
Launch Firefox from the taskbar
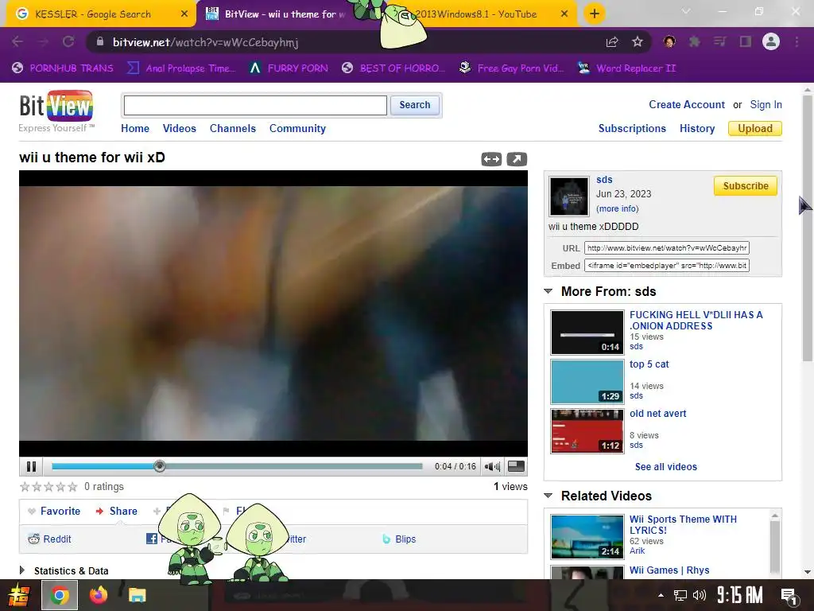tap(98, 595)
